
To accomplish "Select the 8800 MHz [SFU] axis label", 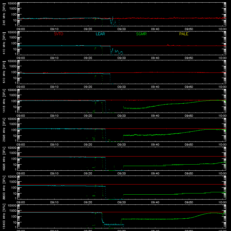I will click(x=4, y=187).
